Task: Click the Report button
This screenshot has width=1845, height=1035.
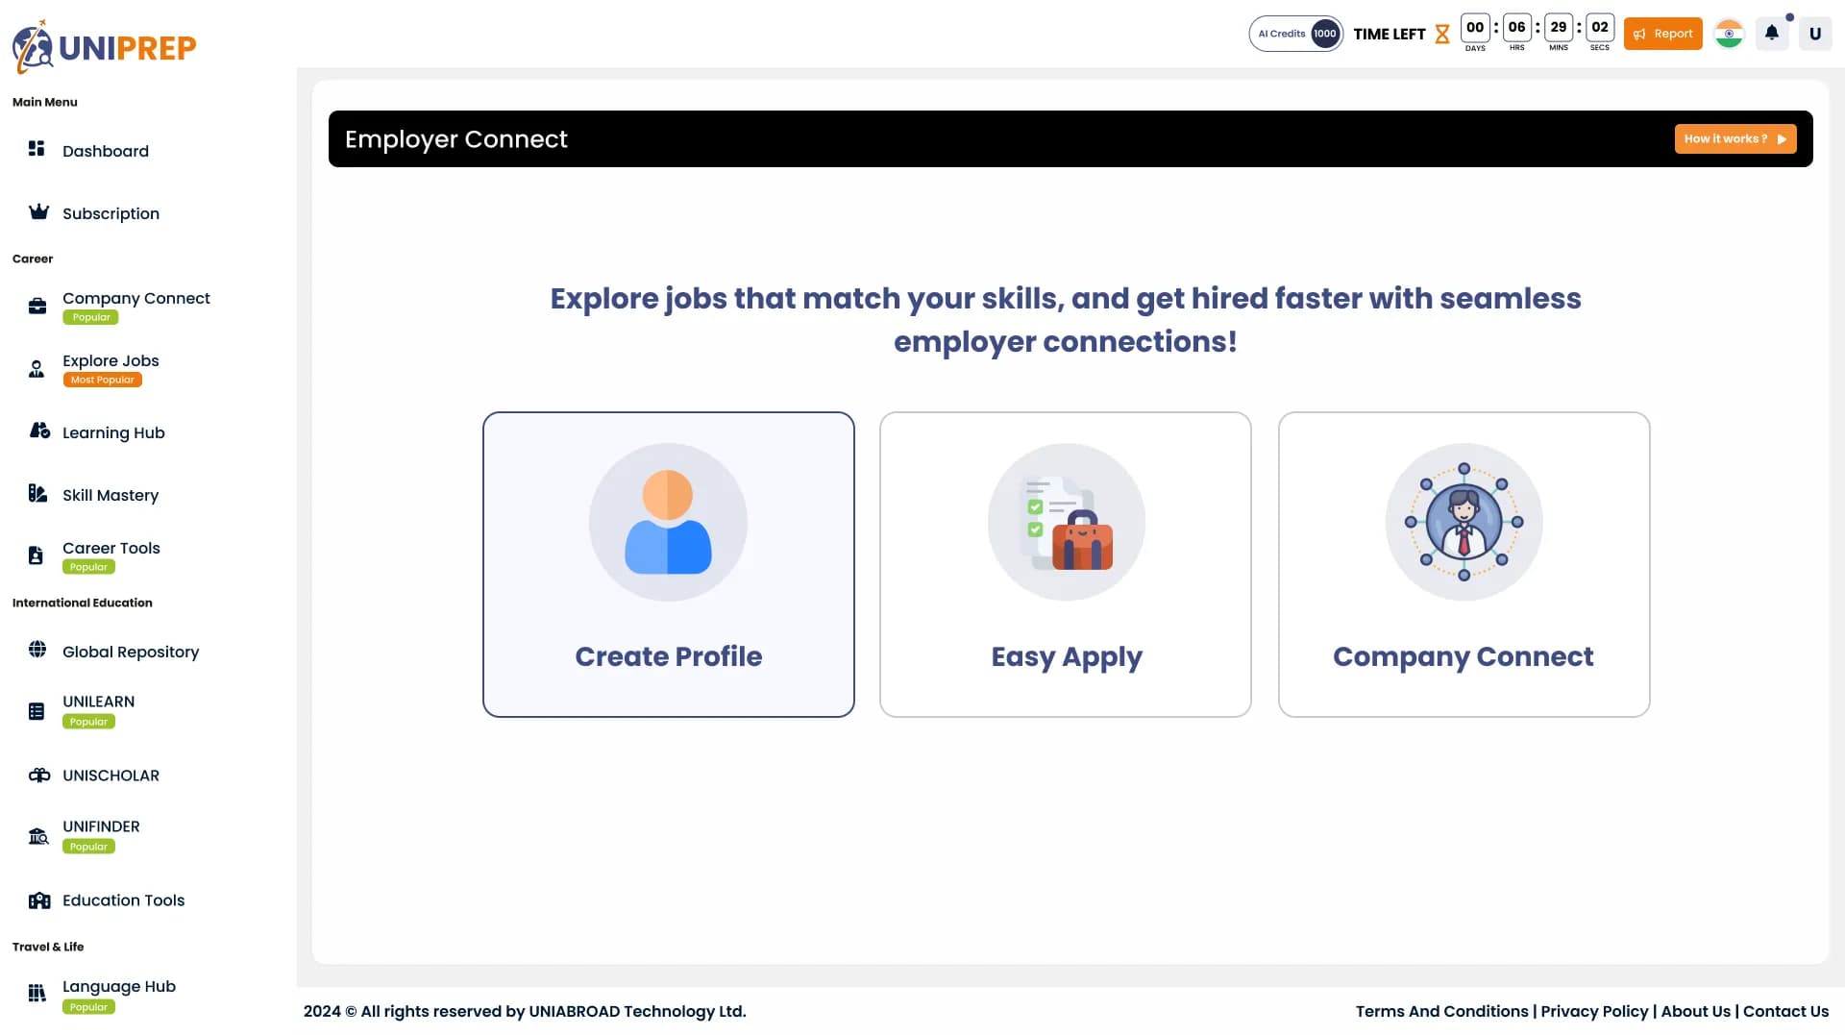Action: click(x=1662, y=34)
